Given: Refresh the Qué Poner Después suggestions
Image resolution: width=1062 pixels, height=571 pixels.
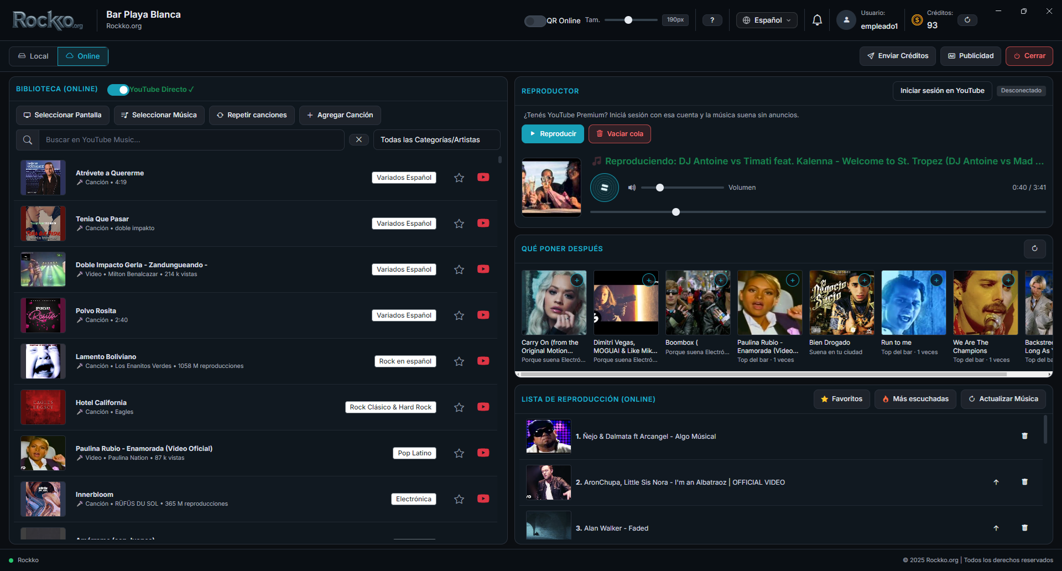Looking at the screenshot, I should pyautogui.click(x=1035, y=248).
